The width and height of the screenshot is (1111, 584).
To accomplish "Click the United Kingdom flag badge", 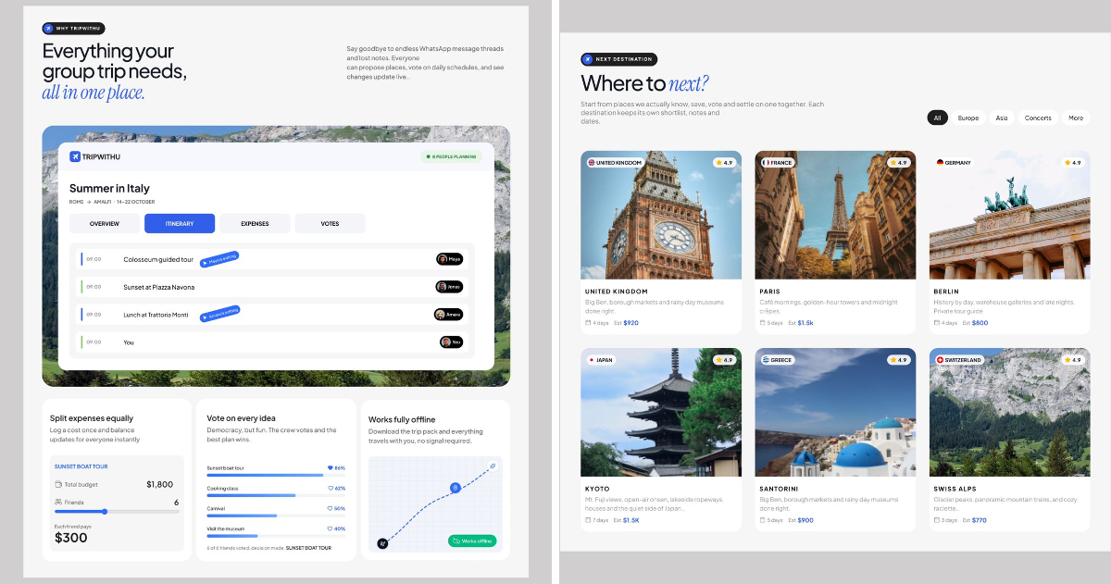I will pos(615,162).
